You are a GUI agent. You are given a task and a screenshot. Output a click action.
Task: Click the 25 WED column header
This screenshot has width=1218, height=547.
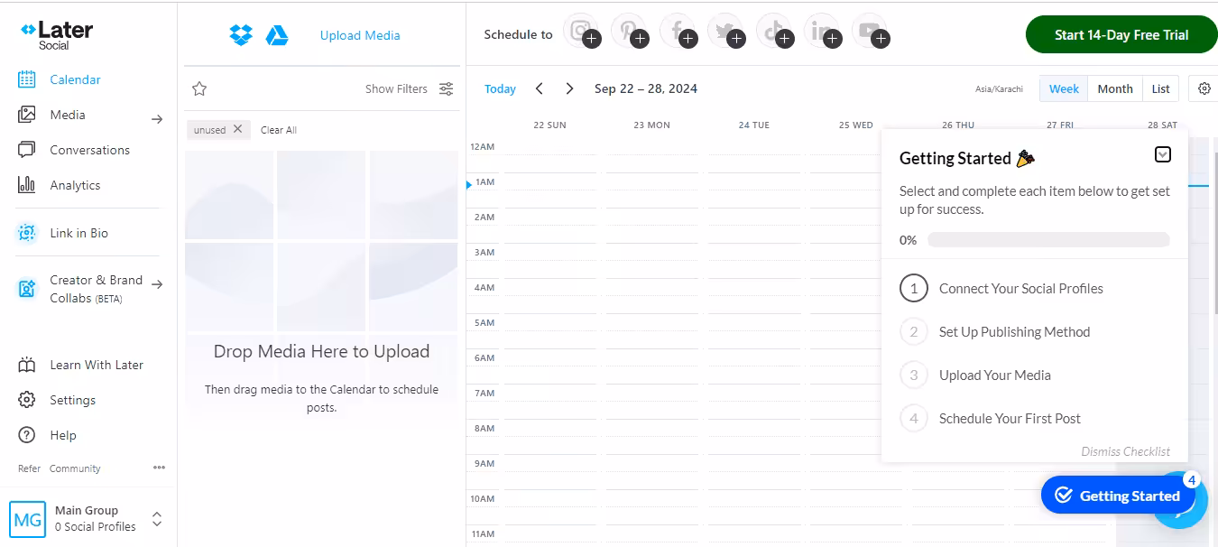click(x=856, y=125)
